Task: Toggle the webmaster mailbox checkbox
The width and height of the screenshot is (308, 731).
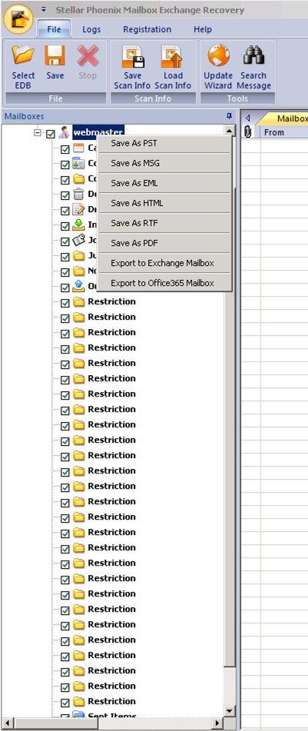Action: click(x=51, y=135)
